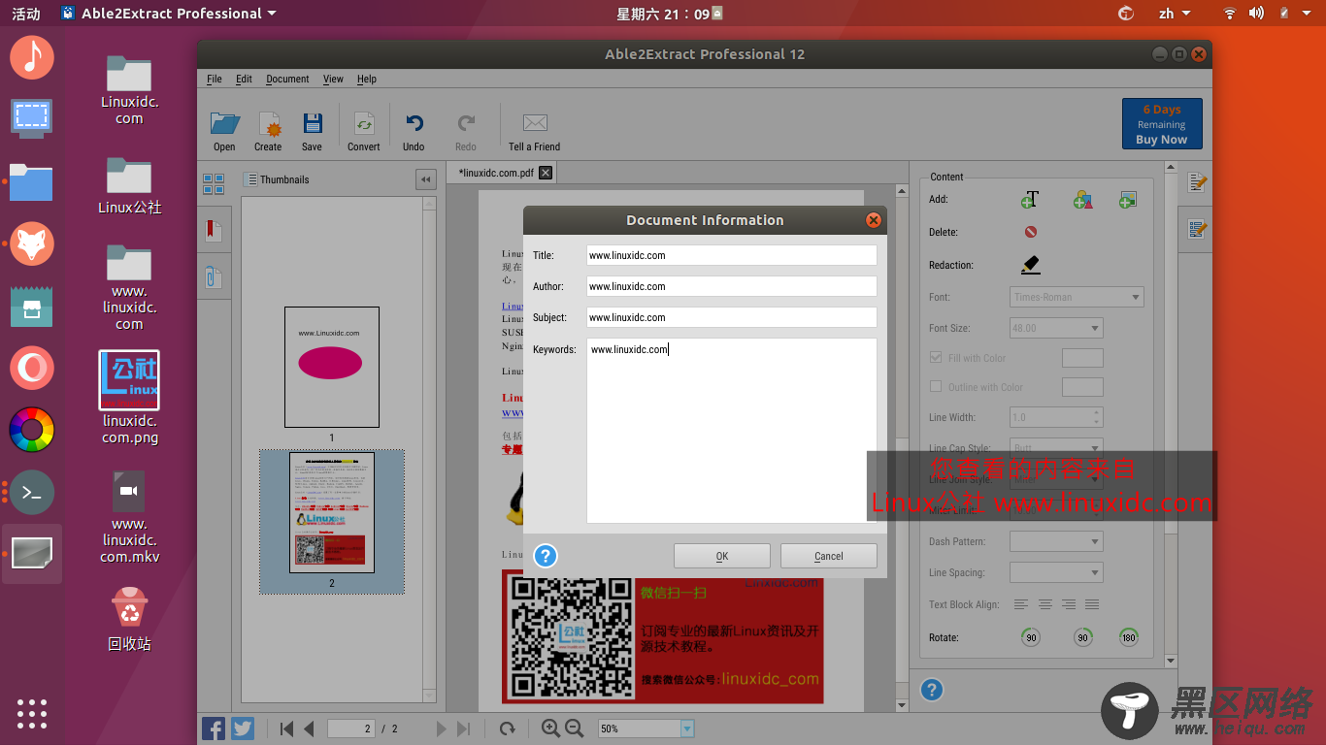This screenshot has height=745, width=1326.
Task: Justify the text block
Action: coord(1092,604)
